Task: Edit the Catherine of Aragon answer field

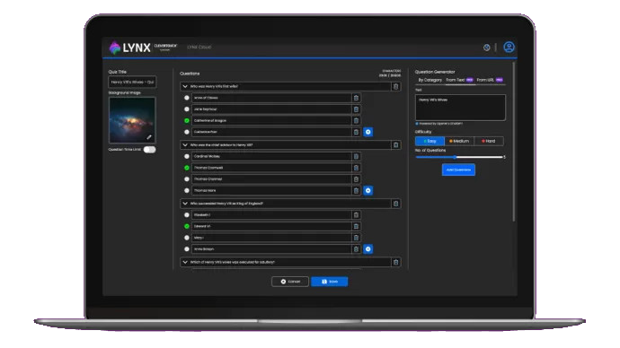Action: pyautogui.click(x=271, y=121)
